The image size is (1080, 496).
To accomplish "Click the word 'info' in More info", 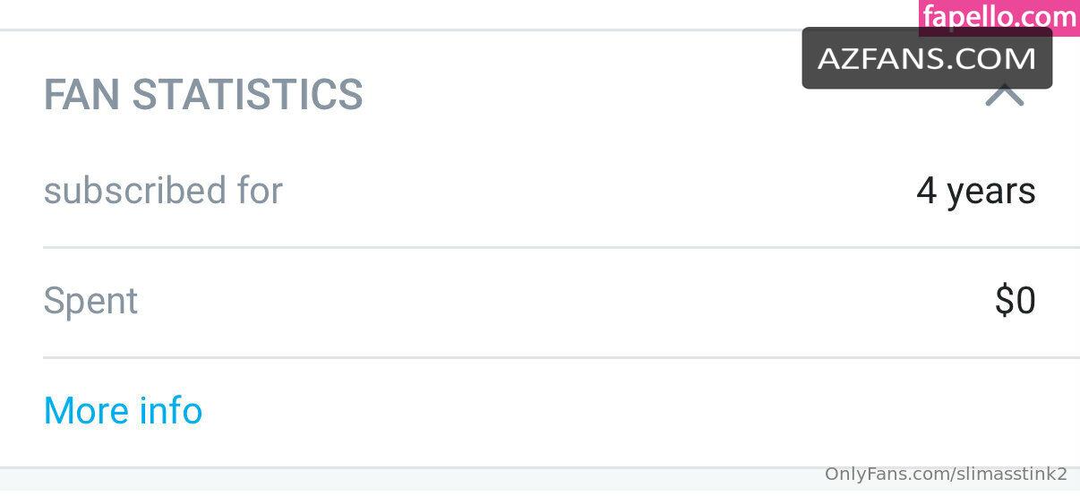I will (170, 411).
